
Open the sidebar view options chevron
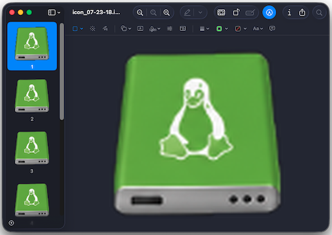point(59,12)
